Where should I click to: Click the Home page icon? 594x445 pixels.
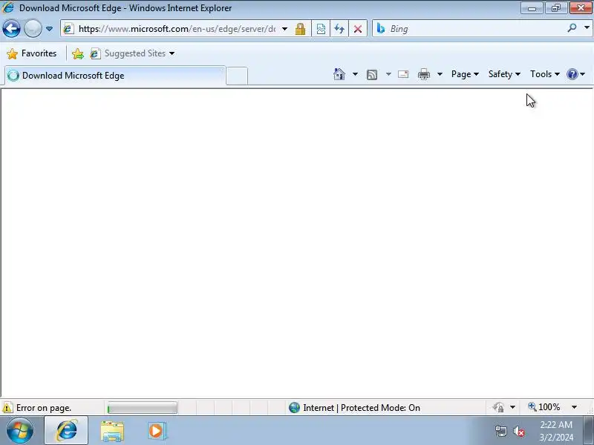point(339,74)
